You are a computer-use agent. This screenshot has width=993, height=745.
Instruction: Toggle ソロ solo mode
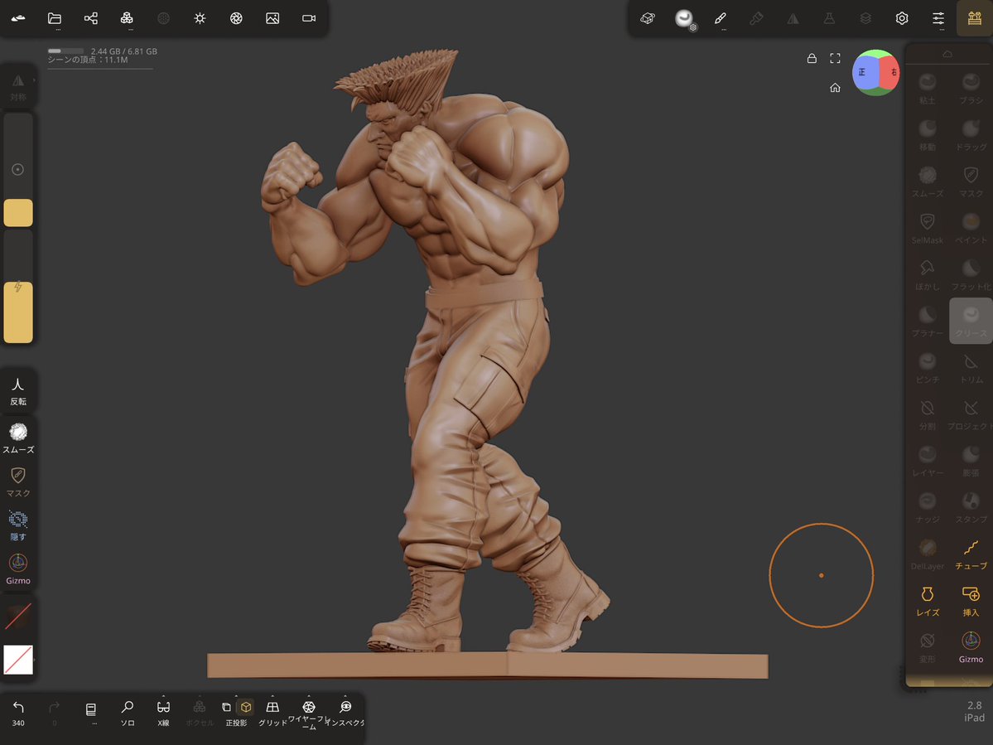coord(128,713)
